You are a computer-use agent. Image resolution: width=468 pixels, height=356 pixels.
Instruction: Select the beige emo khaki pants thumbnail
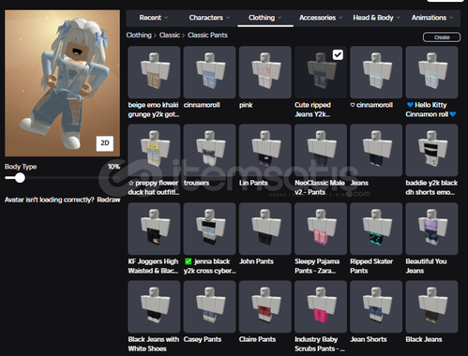[154, 72]
